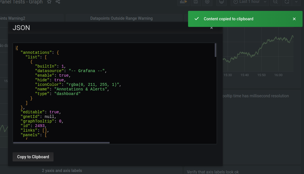The image size is (304, 174).
Task: Add a new panel to the dashboard
Action: (183, 3)
